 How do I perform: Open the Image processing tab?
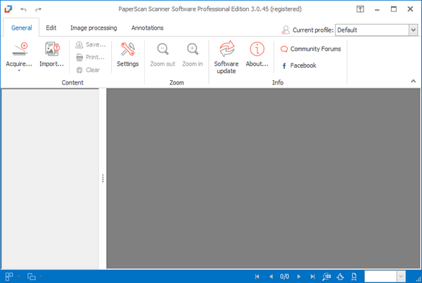(x=94, y=27)
